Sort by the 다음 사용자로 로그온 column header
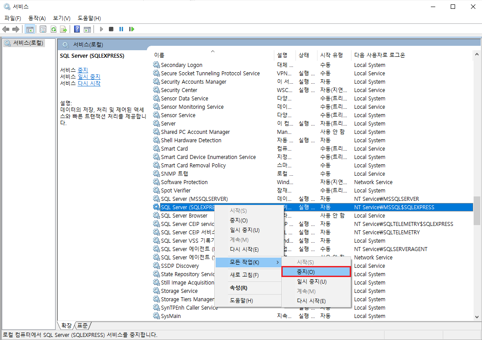Viewport: 482px width, 340px height. (x=411, y=55)
